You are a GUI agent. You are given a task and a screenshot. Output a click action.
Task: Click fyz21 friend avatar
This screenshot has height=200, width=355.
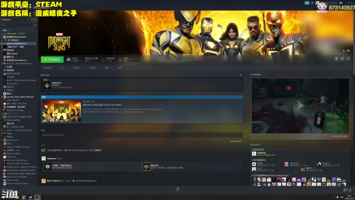[254, 169]
